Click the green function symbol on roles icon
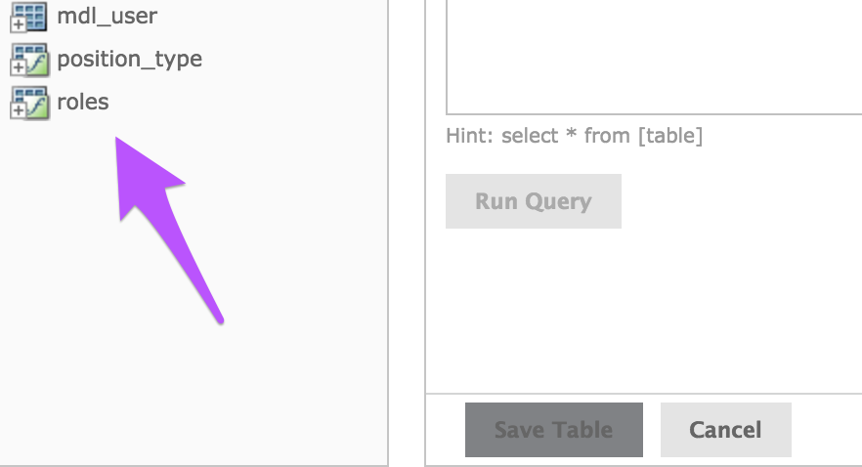This screenshot has height=467, width=862. click(x=37, y=106)
